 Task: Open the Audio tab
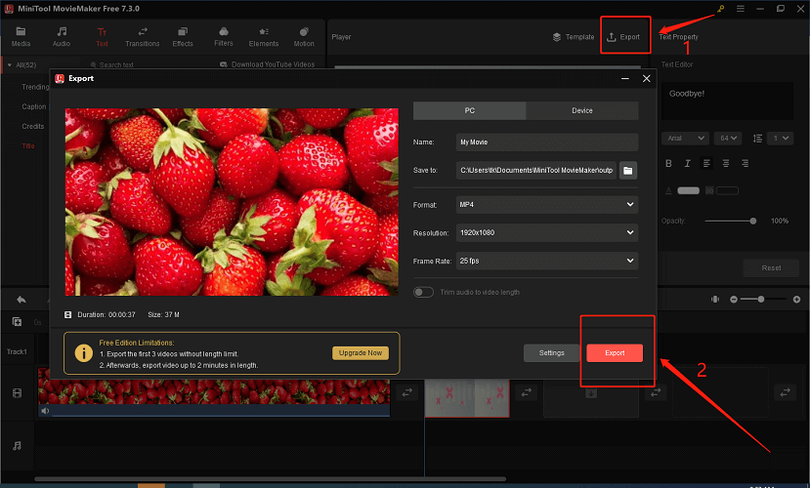(61, 37)
